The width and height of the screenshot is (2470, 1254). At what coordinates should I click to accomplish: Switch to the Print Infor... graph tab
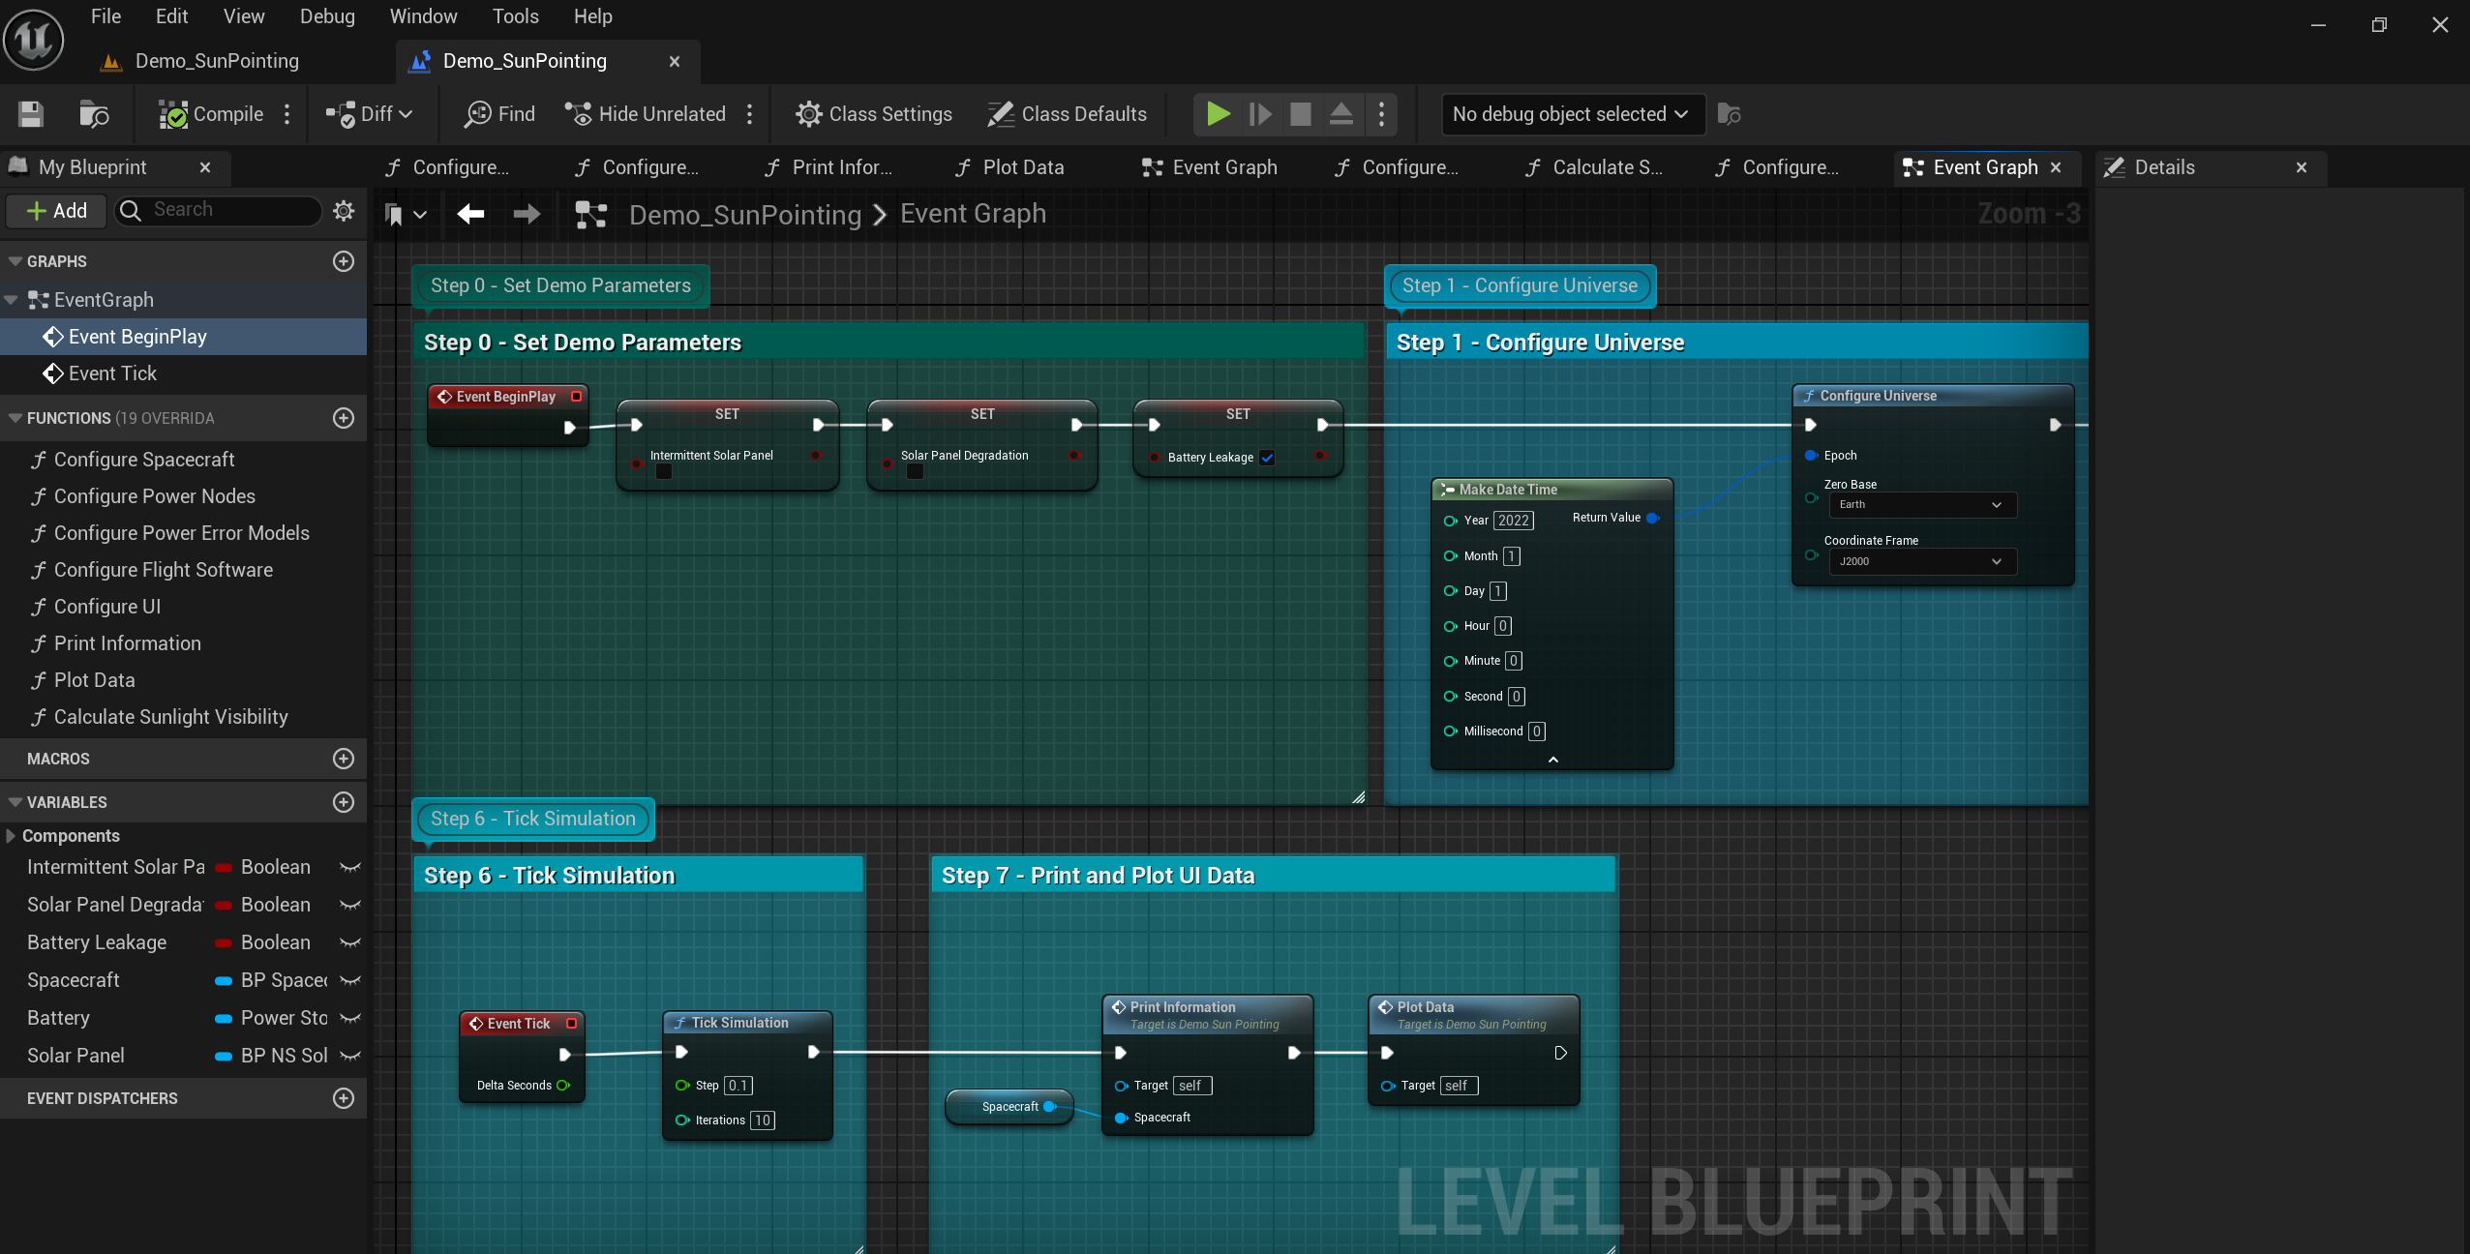(828, 167)
